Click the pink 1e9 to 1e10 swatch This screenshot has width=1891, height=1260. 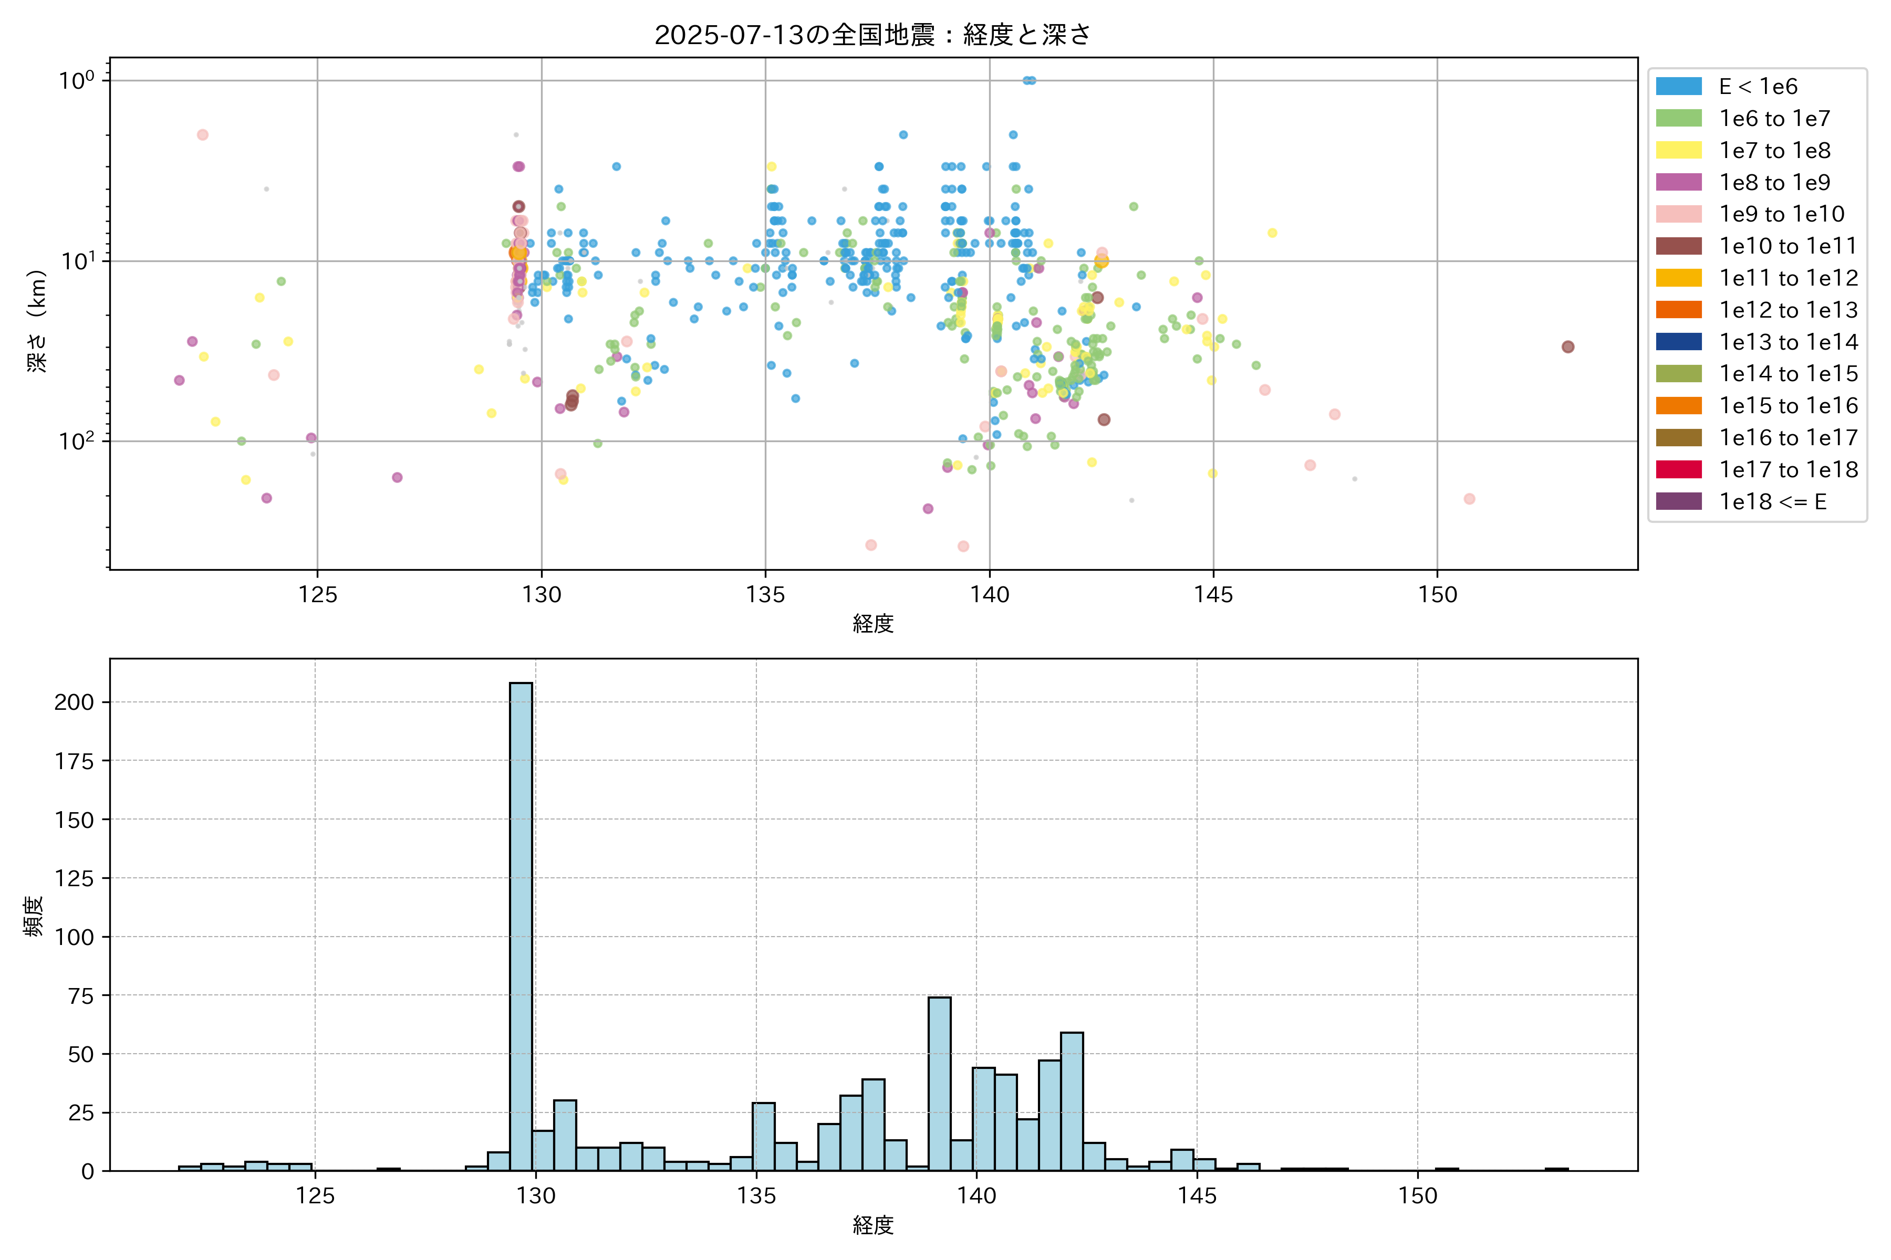[x=1679, y=214]
